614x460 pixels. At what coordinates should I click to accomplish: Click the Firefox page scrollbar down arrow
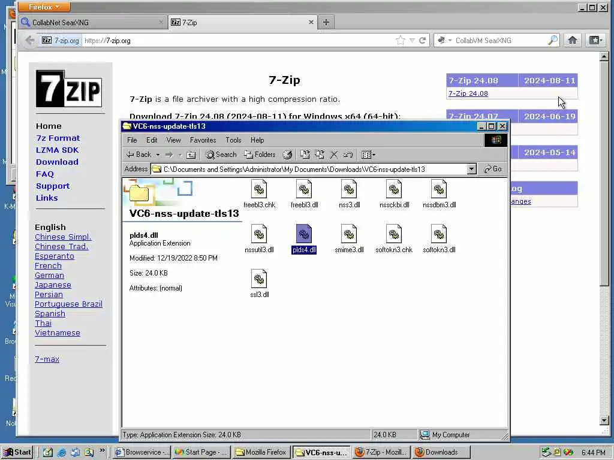pyautogui.click(x=604, y=421)
